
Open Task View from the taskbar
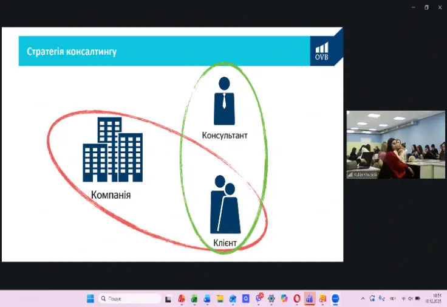point(168,298)
